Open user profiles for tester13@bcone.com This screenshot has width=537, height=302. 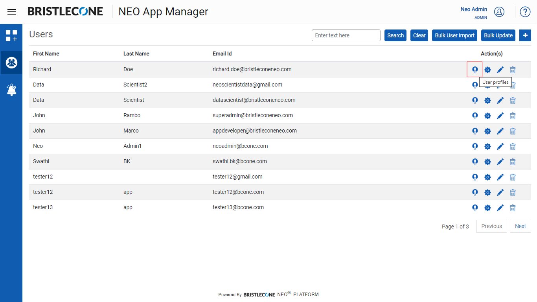pos(475,208)
